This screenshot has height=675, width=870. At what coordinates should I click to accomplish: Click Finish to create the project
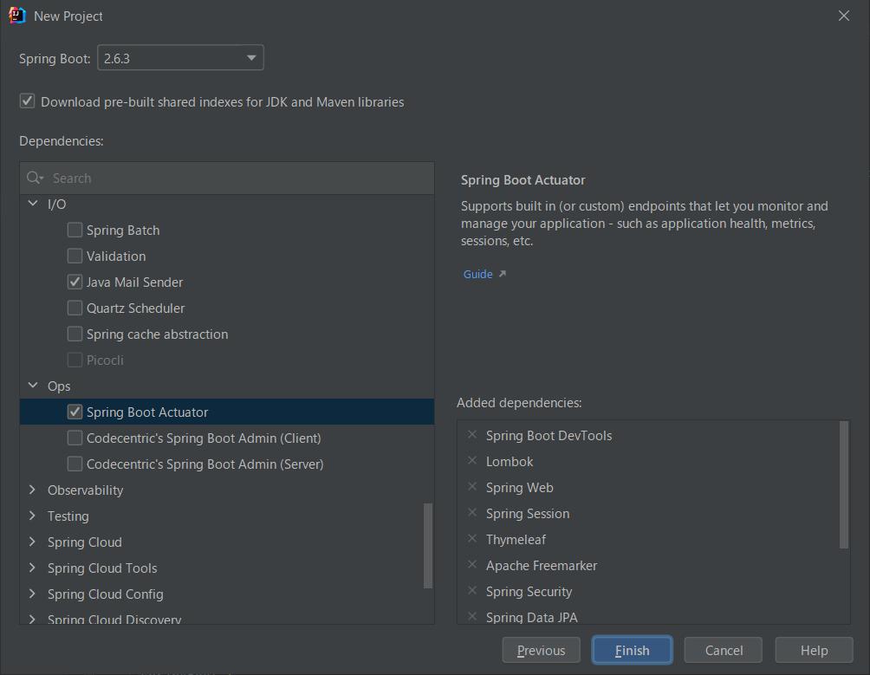pos(632,650)
